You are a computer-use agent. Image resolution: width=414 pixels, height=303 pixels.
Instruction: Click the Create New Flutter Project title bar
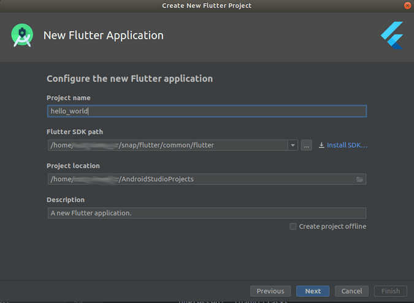pyautogui.click(x=207, y=6)
